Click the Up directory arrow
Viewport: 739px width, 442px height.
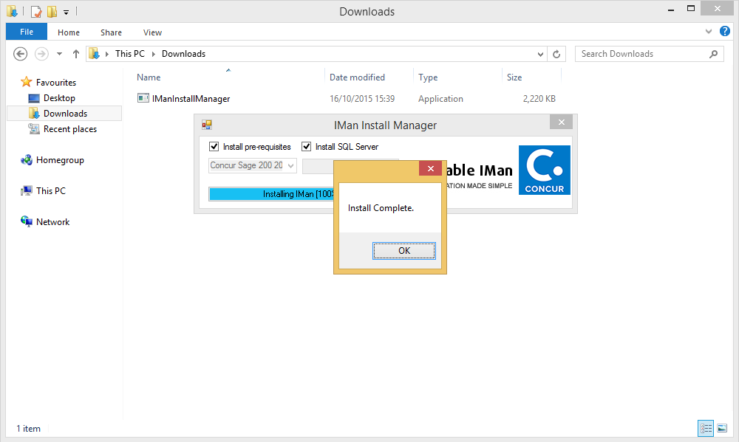tap(76, 54)
